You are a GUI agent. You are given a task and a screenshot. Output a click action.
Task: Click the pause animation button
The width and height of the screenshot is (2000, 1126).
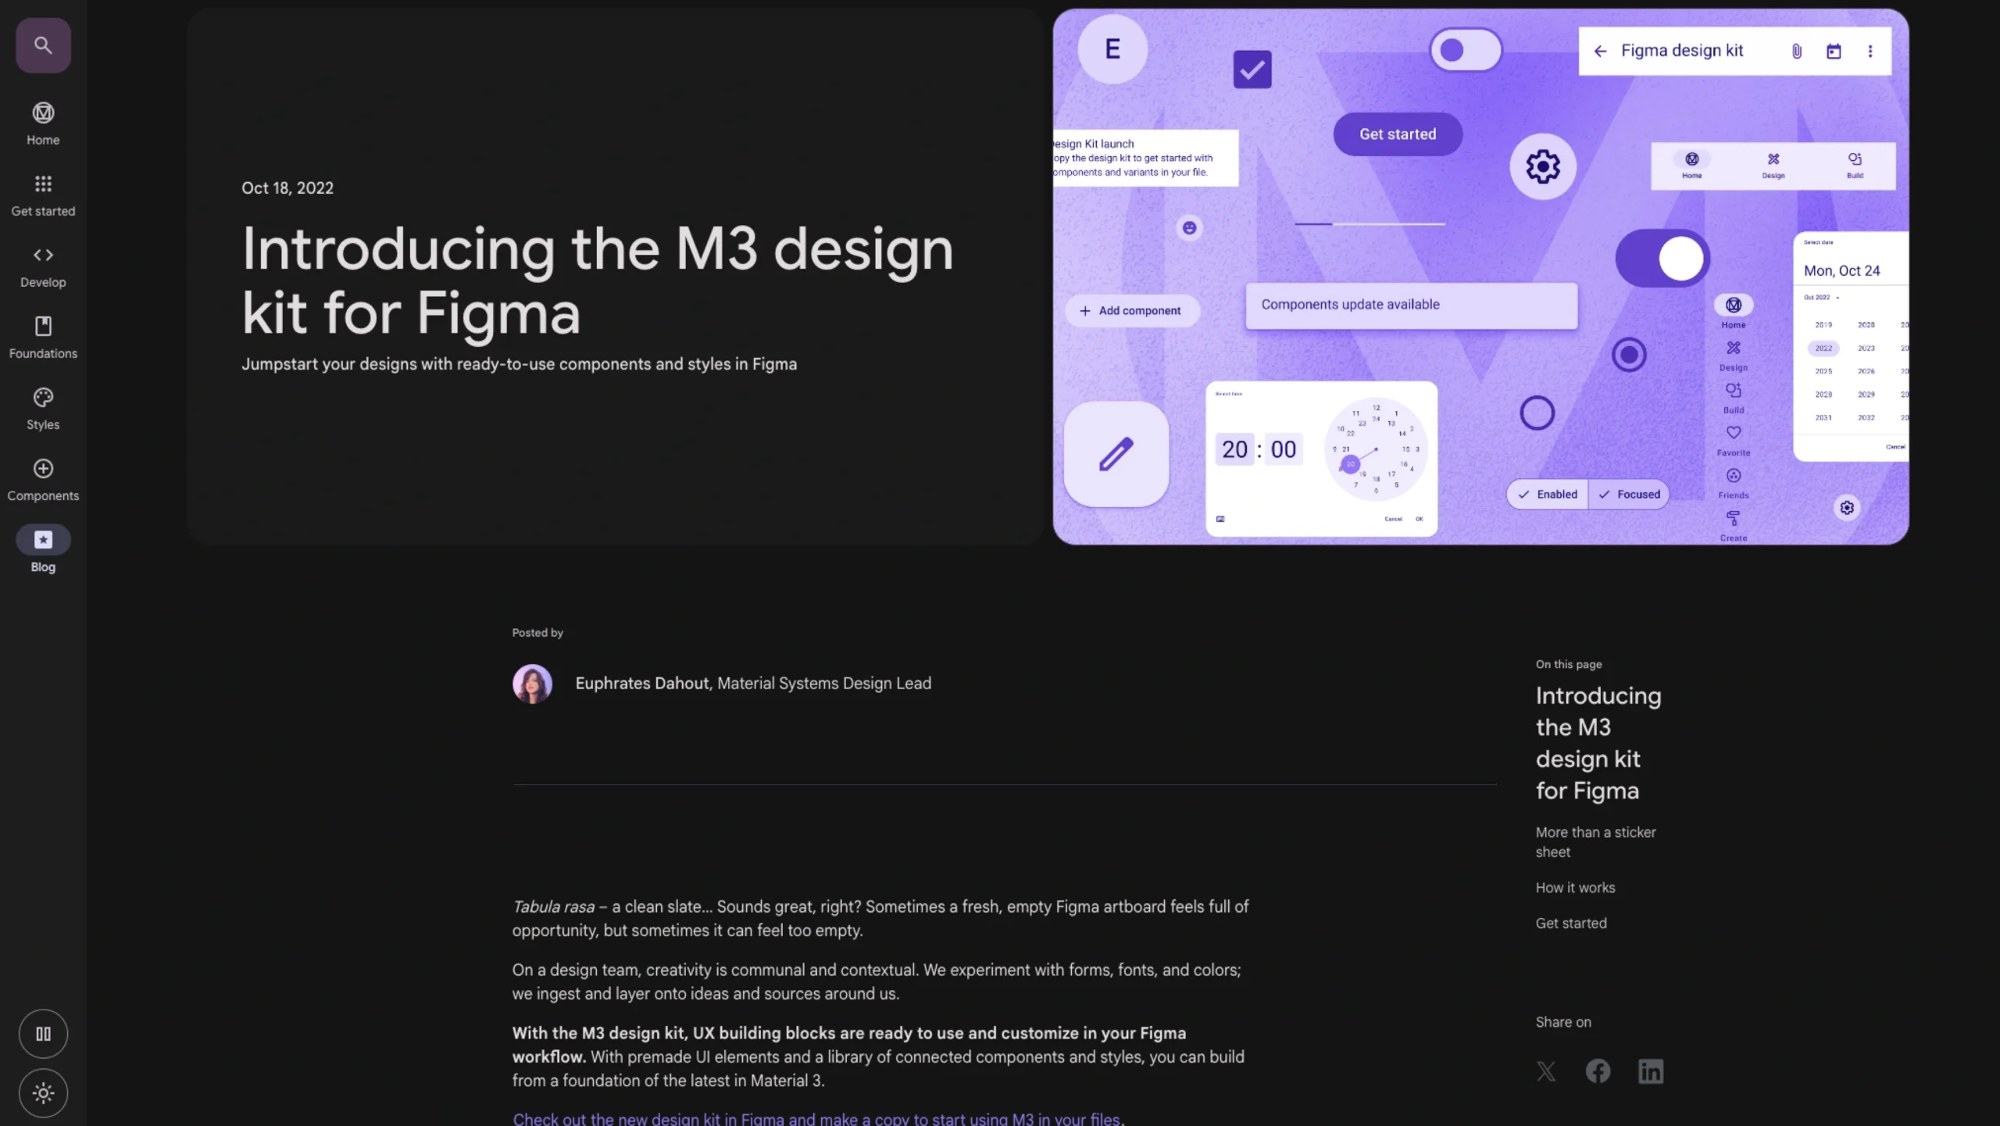[43, 1034]
